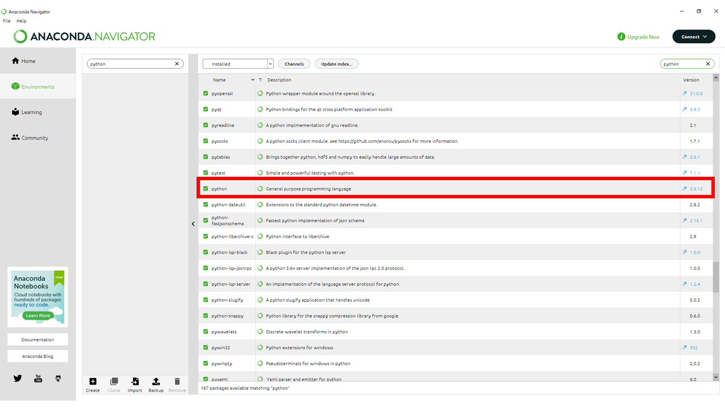
Task: Open the YouTube link icon
Action: (x=38, y=378)
